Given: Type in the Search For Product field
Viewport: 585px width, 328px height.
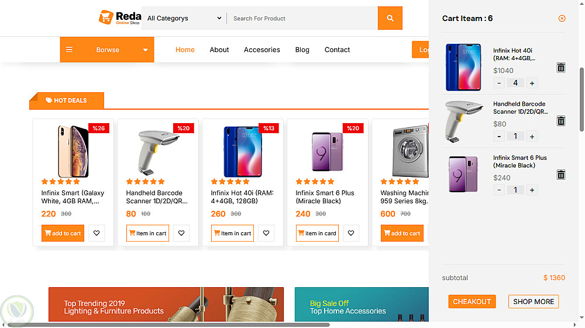Looking at the screenshot, I should (302, 18).
